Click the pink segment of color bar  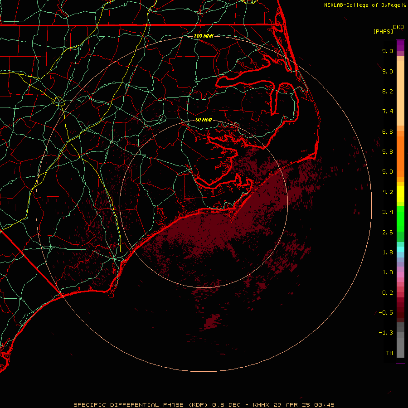(x=400, y=275)
